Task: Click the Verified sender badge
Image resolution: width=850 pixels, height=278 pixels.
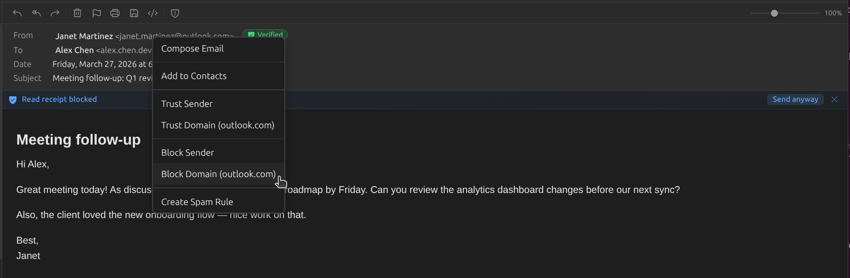Action: (x=265, y=34)
